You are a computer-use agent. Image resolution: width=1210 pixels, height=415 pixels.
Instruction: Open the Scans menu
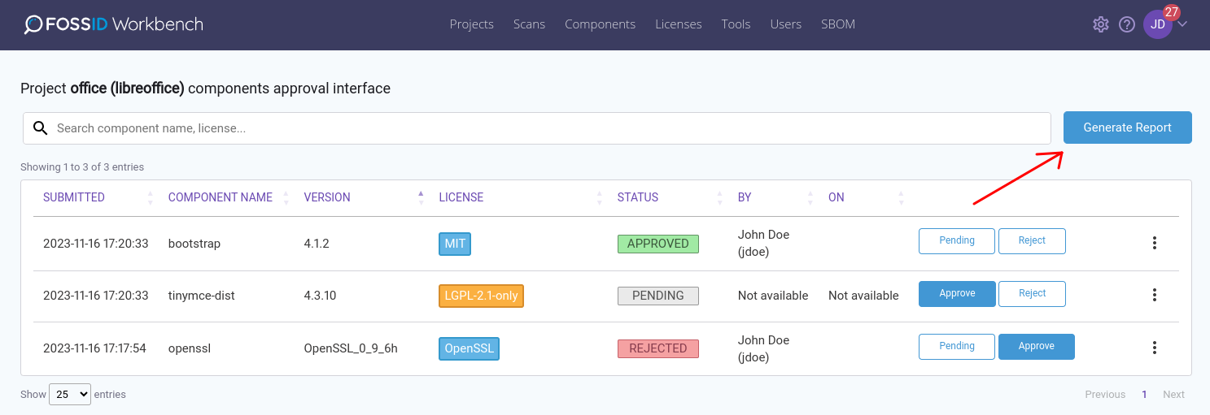point(529,24)
